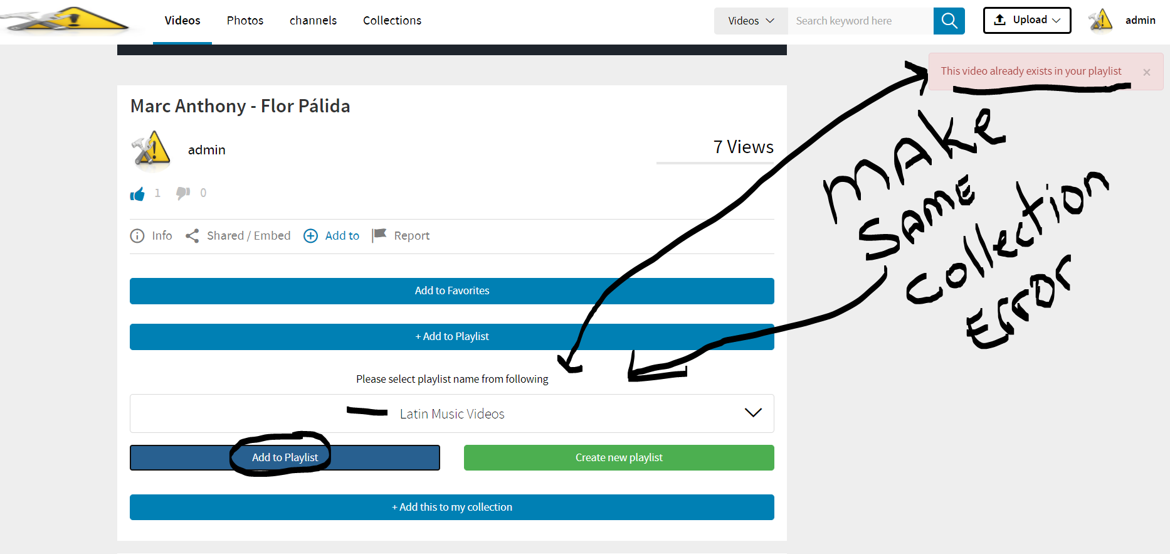
Task: Click 'Please select playlist name from following' text
Action: click(452, 379)
